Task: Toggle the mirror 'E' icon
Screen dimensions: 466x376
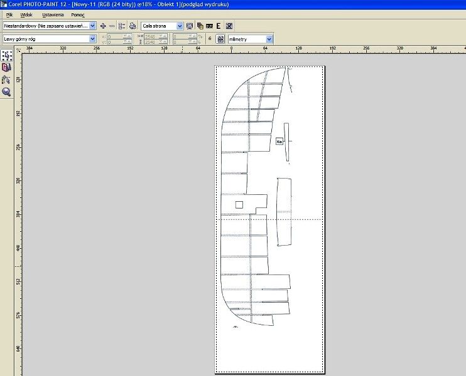Action: click(x=219, y=26)
